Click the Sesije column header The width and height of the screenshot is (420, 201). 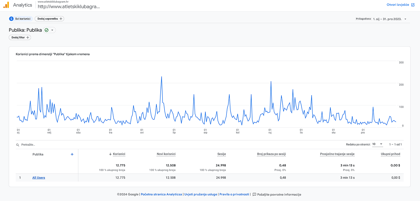[x=222, y=154]
